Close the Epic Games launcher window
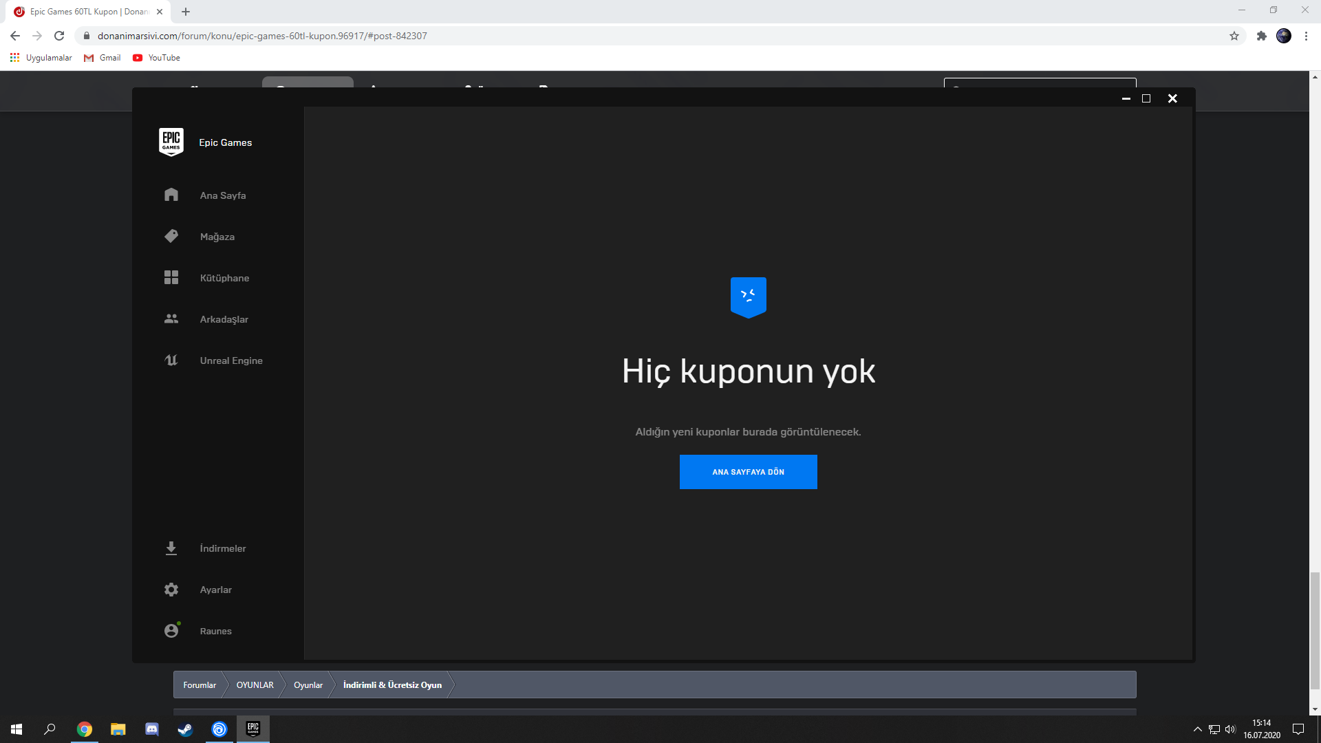1321x743 pixels. [x=1172, y=98]
